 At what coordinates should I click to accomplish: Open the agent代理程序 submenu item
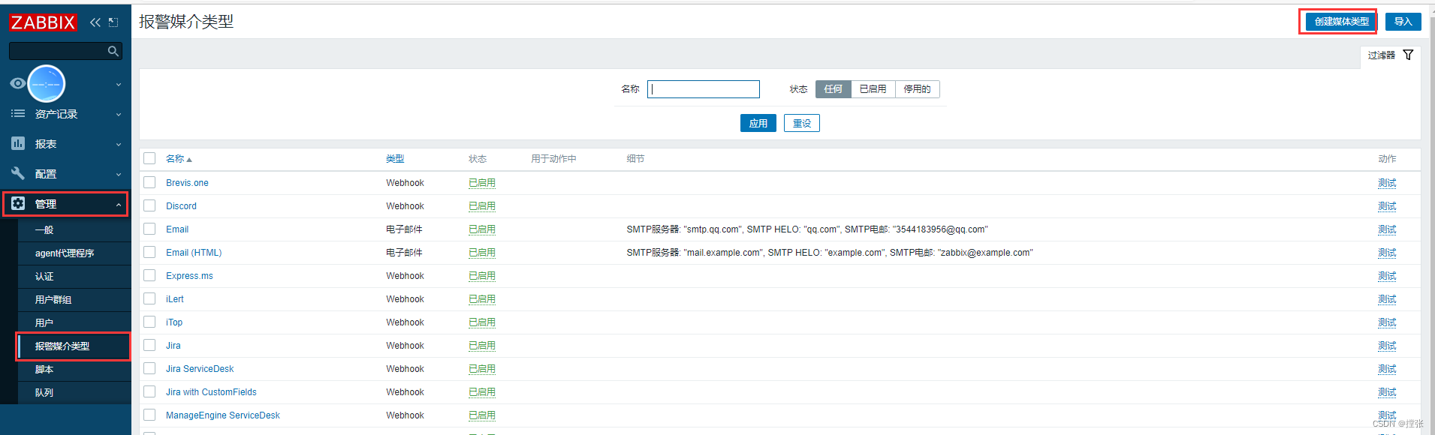point(74,253)
